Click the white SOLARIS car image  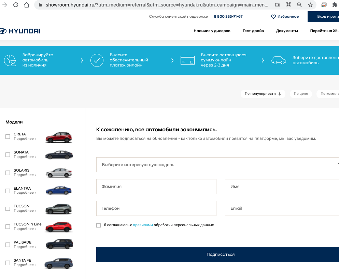[59, 173]
